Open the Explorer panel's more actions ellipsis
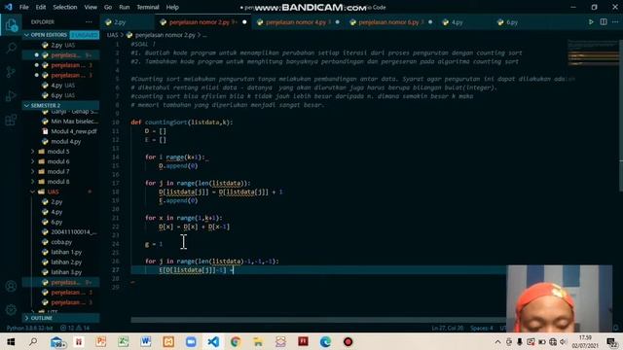This screenshot has width=623, height=350. 89,22
